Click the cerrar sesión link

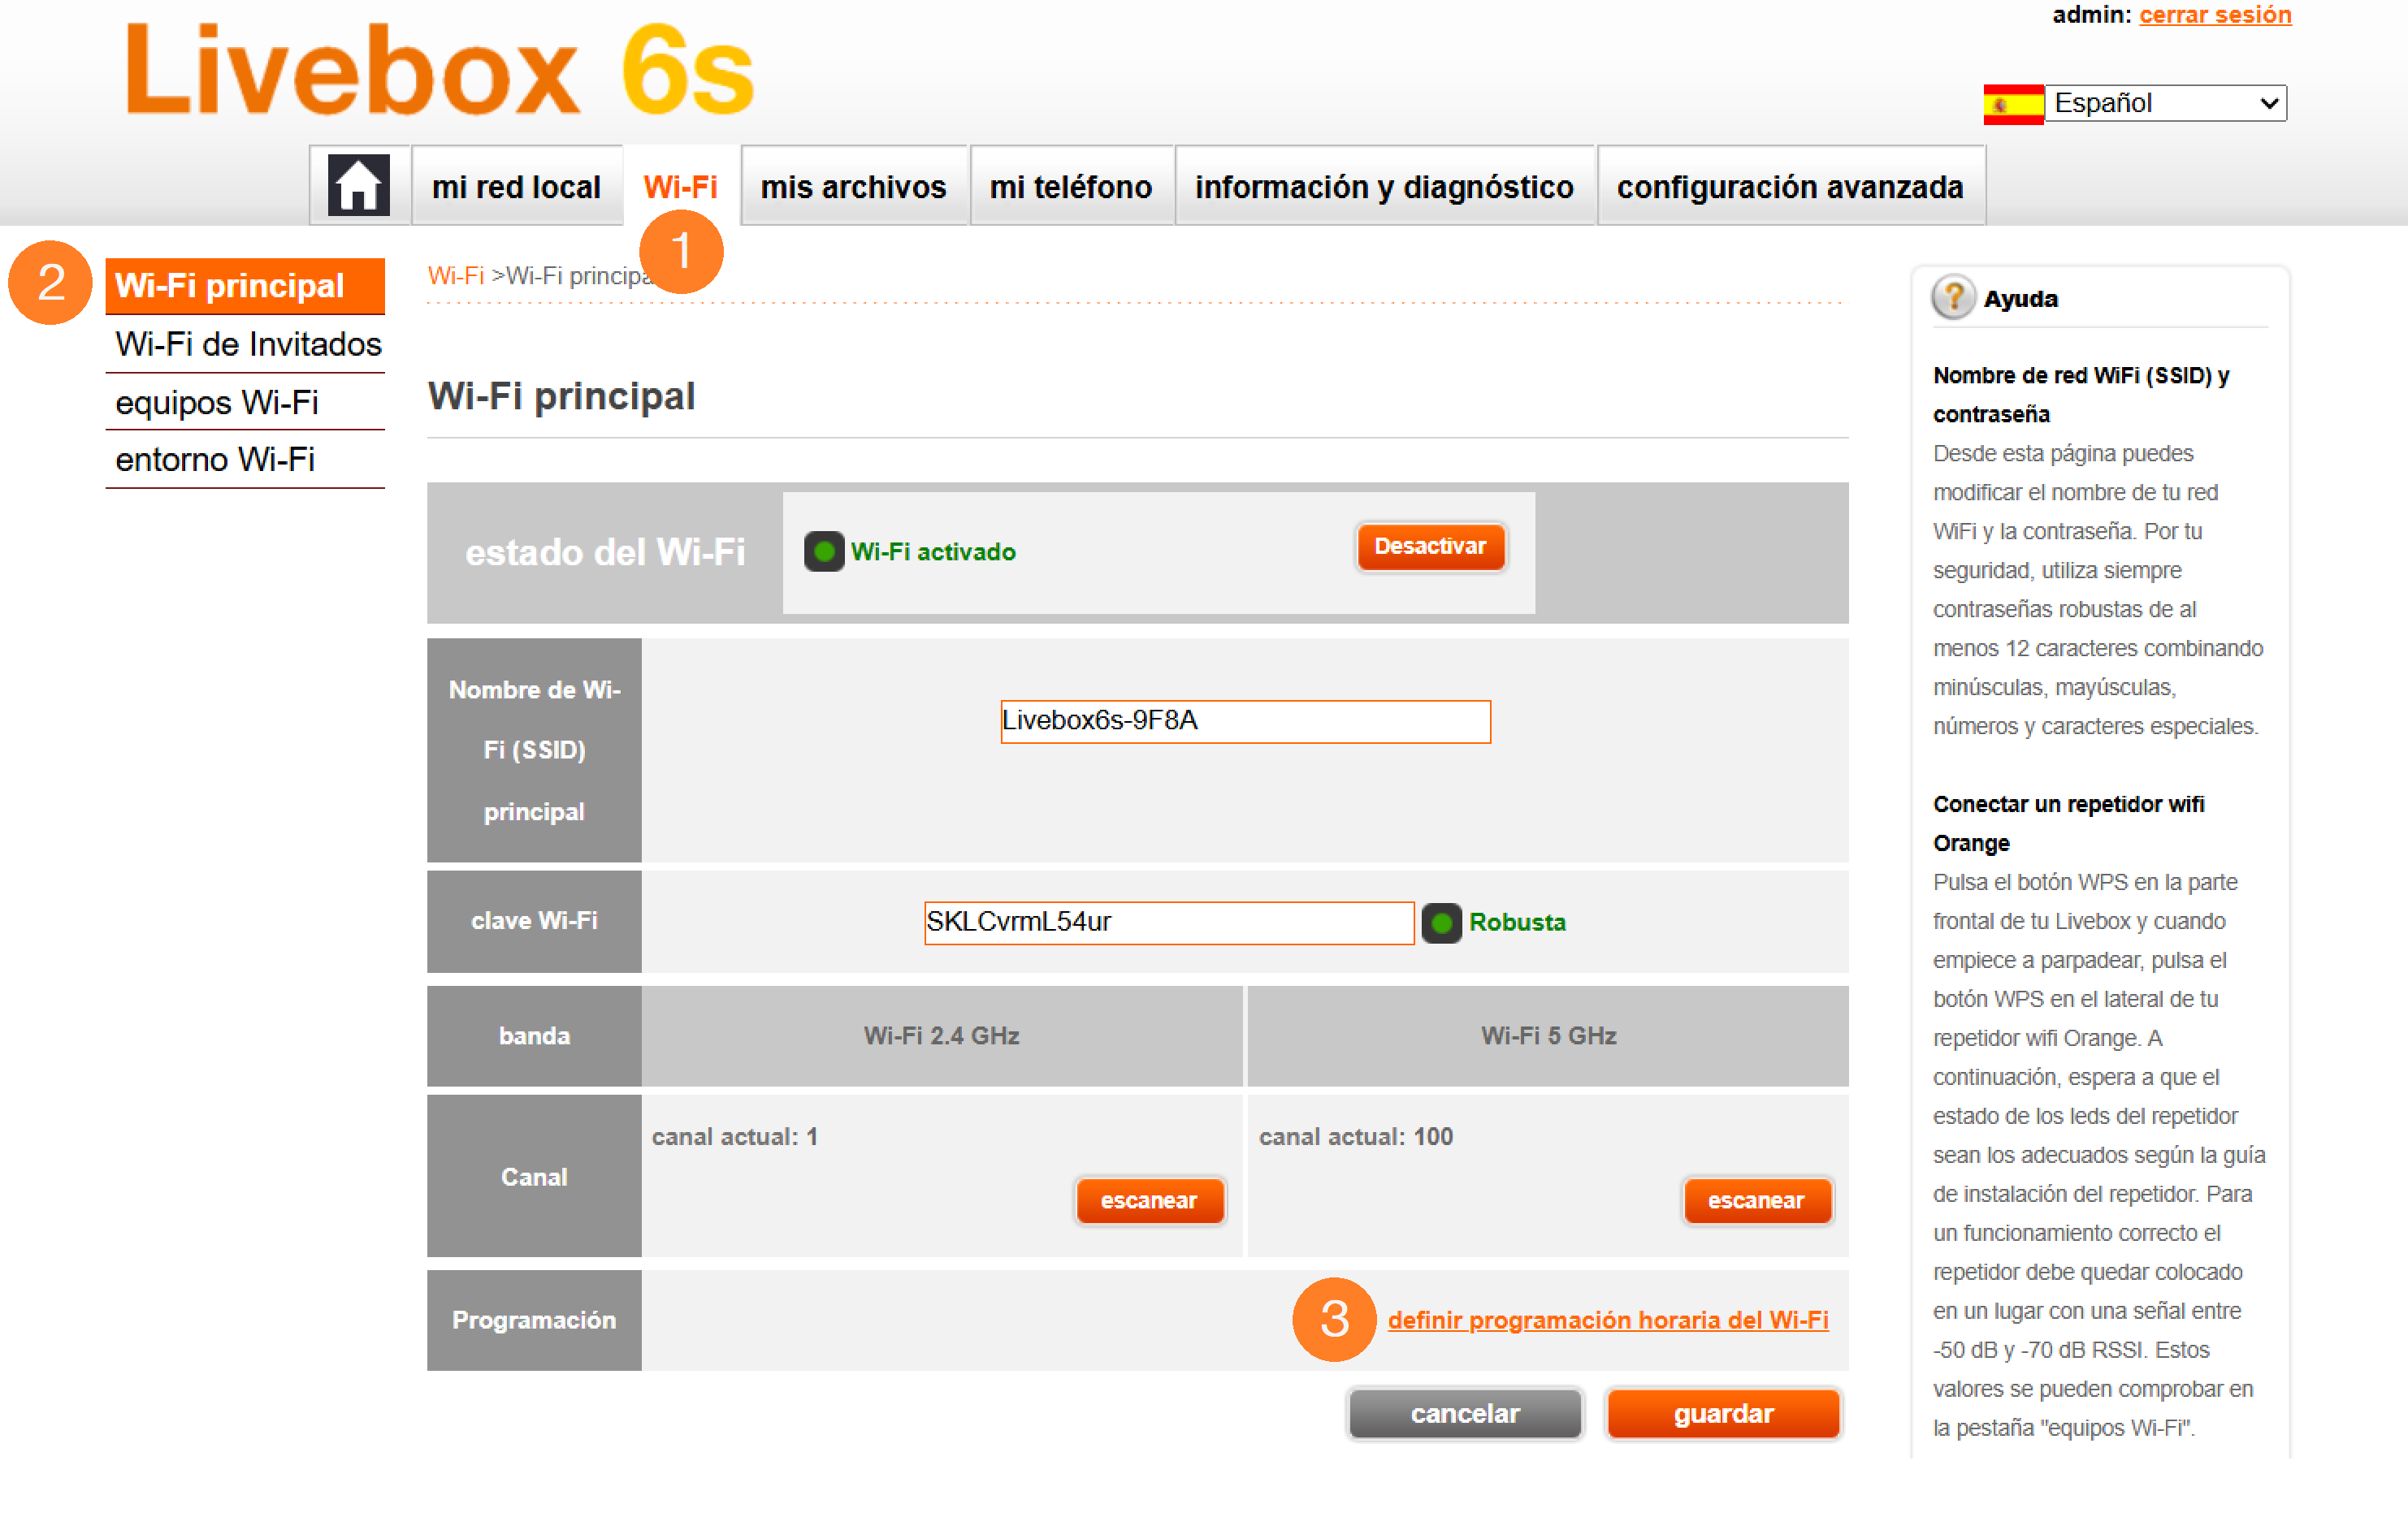(x=2214, y=14)
